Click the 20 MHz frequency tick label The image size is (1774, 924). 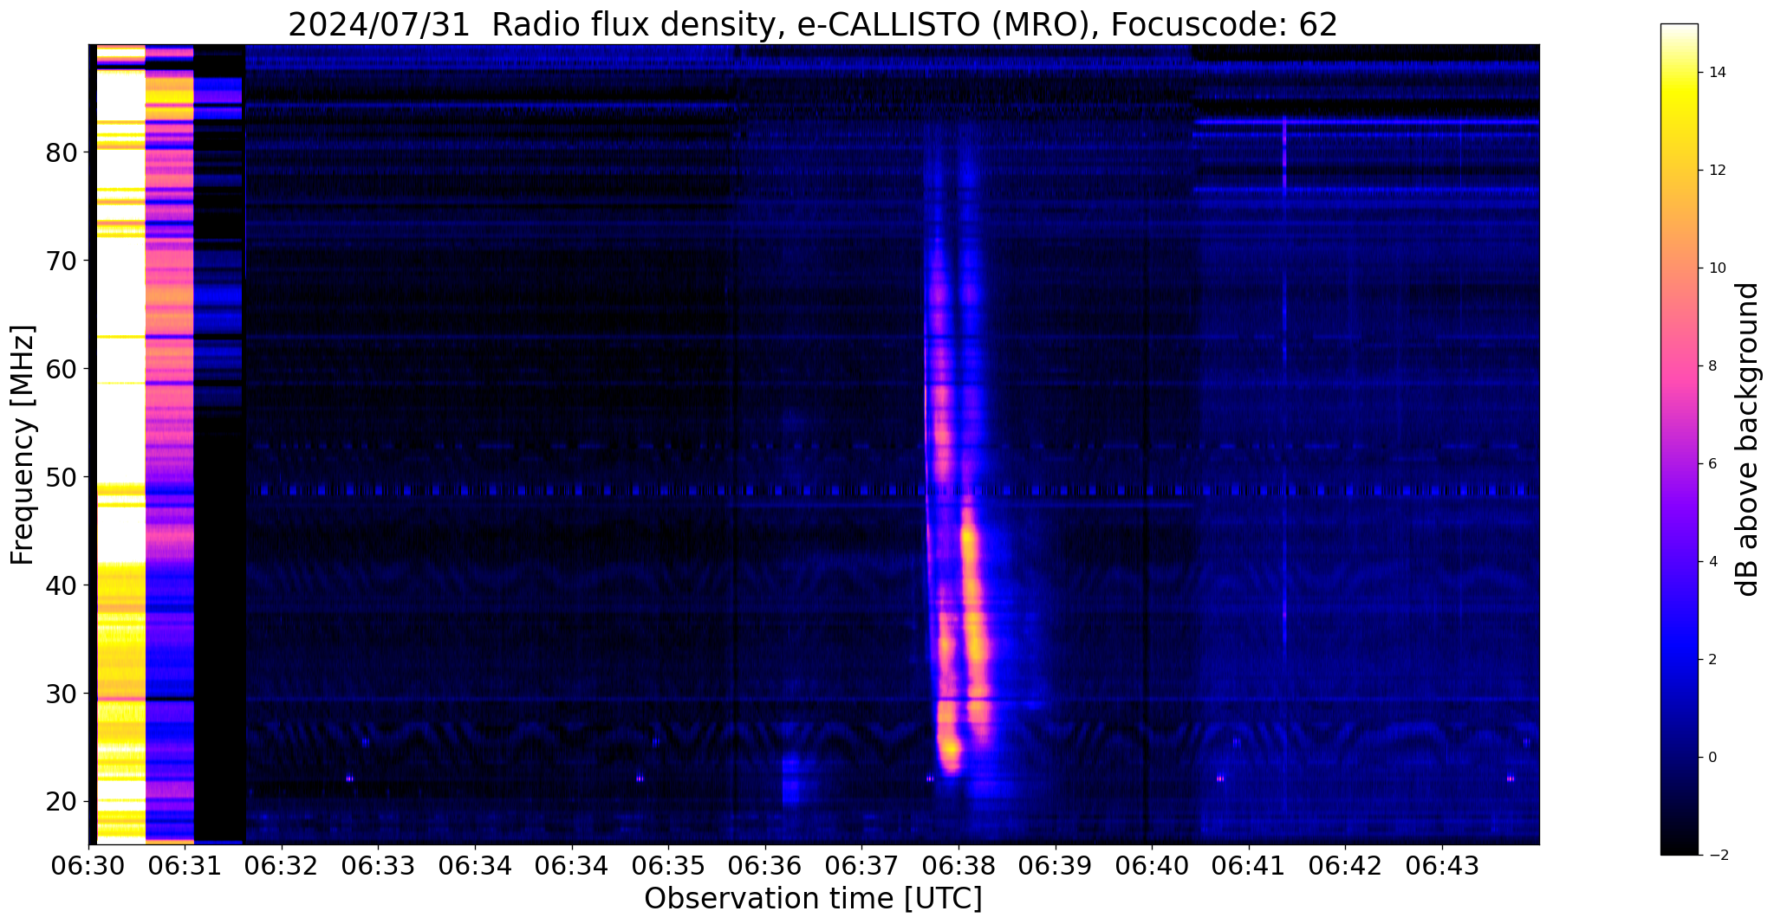click(62, 802)
